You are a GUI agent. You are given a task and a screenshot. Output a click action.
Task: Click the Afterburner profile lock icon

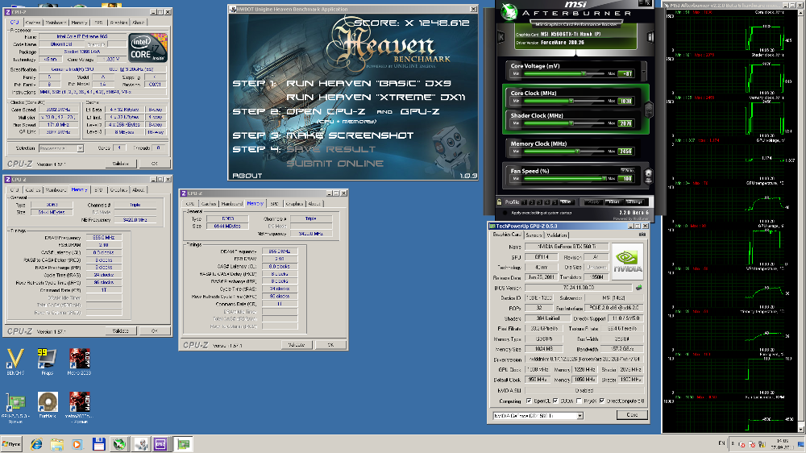click(x=499, y=202)
